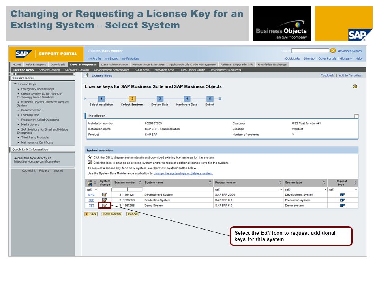This screenshot has width=379, height=284.
Task: Go to the HOME tab
Action: pyautogui.click(x=17, y=64)
